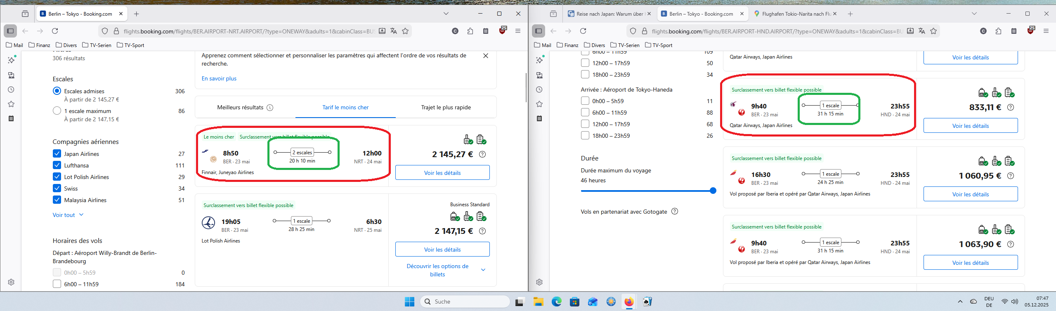Uncheck Swiss airline checkbox

pos(57,188)
